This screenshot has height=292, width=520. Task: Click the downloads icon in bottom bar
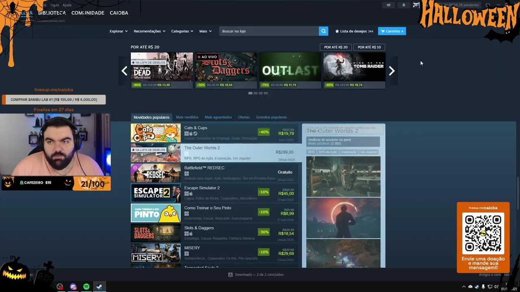(230, 275)
